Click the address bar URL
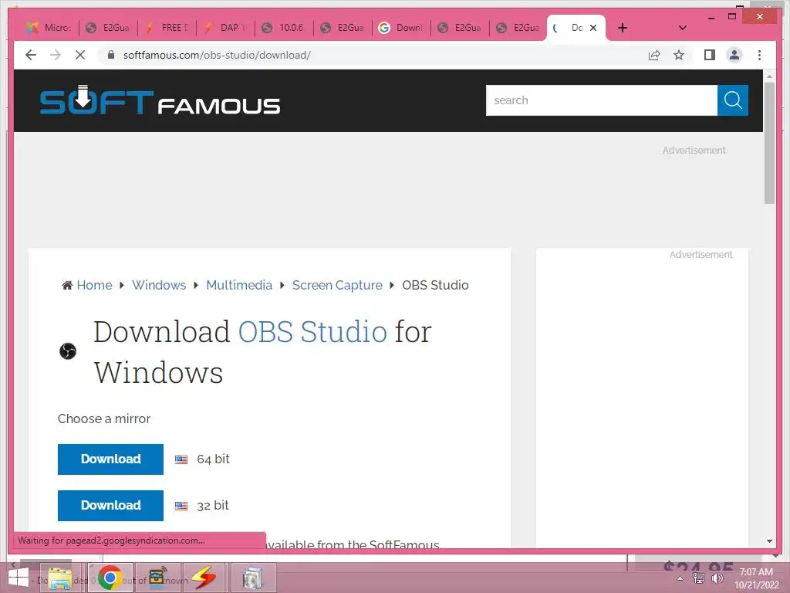 click(x=217, y=55)
